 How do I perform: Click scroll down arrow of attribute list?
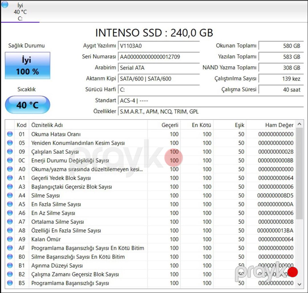point(299,284)
